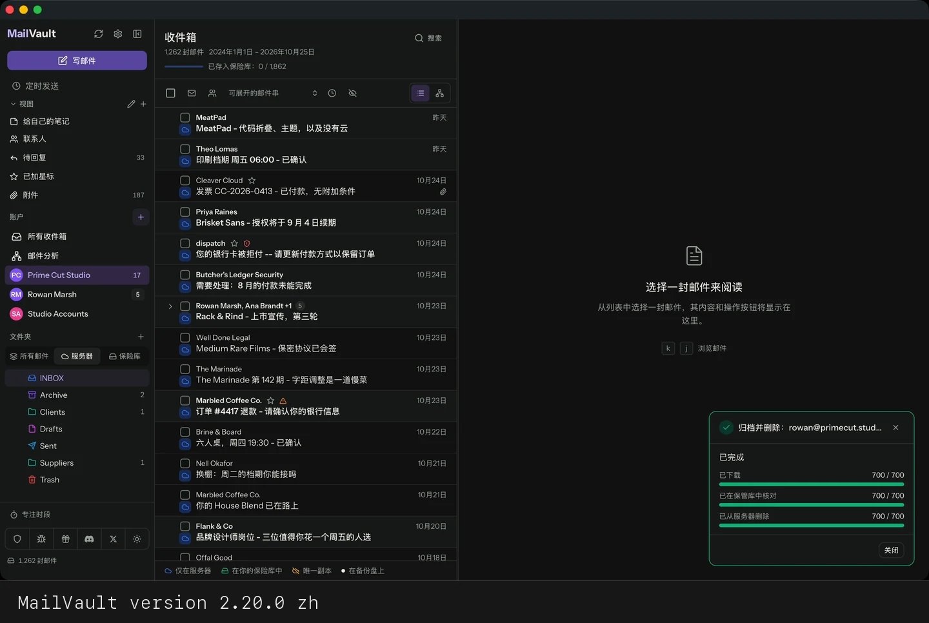Image resolution: width=929 pixels, height=623 pixels.
Task: Add a new view with plus icon
Action: pyautogui.click(x=143, y=104)
